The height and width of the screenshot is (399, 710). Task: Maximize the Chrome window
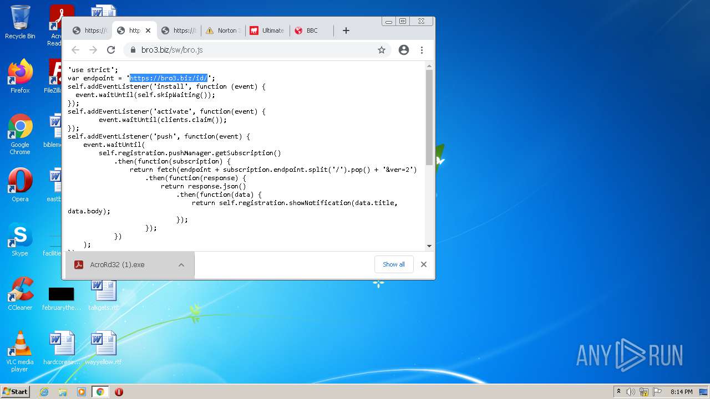pyautogui.click(x=403, y=21)
